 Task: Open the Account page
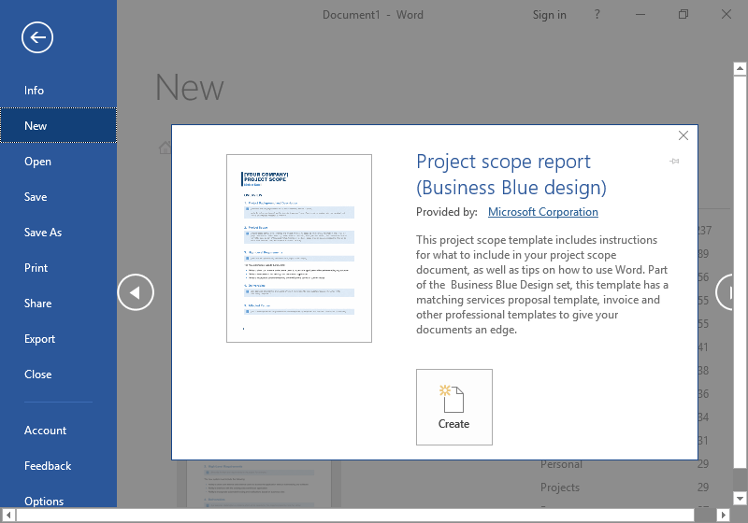(x=58, y=431)
